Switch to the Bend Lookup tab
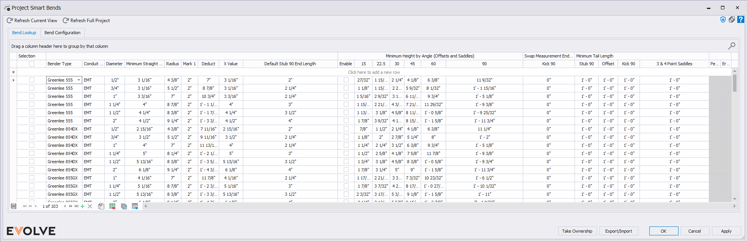 (x=24, y=33)
